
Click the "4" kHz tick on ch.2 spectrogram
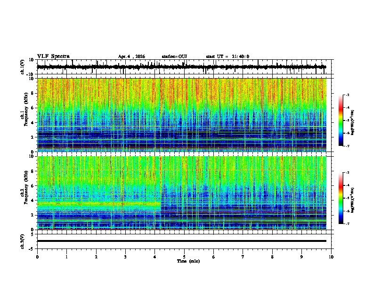(x=33, y=200)
